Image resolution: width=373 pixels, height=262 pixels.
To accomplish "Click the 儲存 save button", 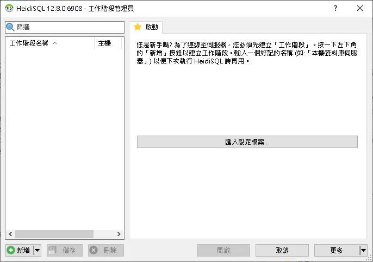I will (65, 250).
